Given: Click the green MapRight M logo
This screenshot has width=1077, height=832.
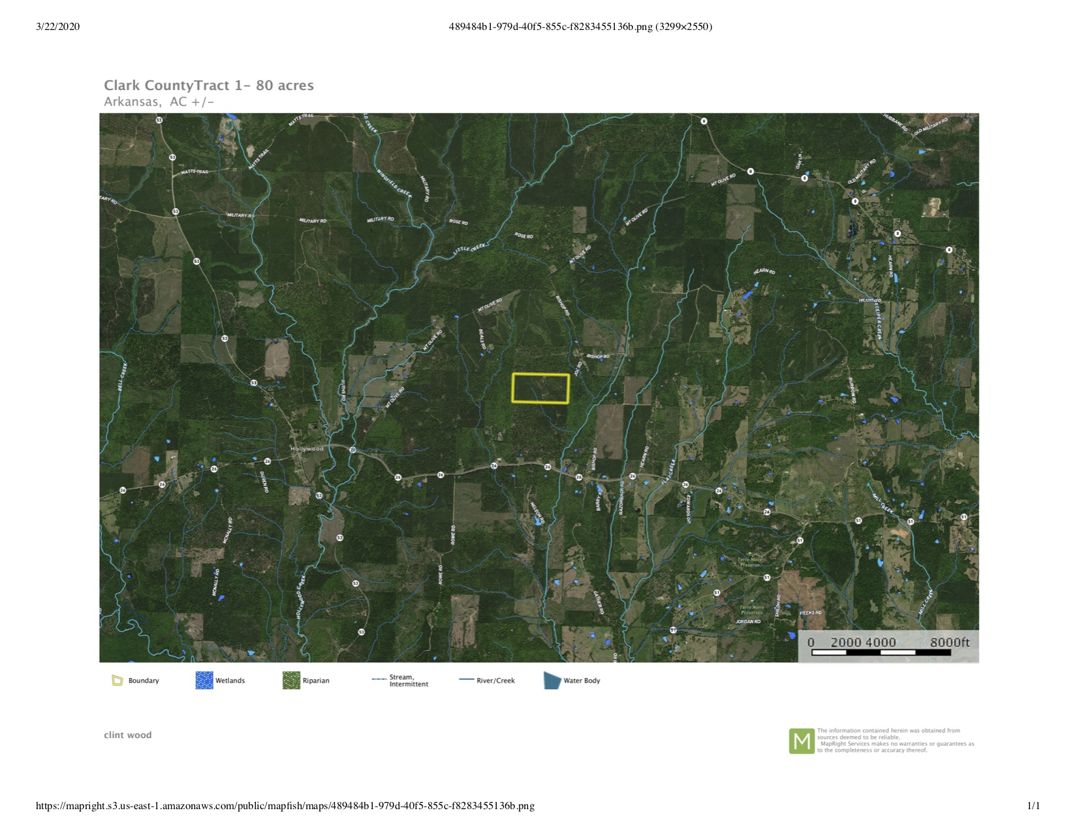Looking at the screenshot, I should tap(802, 741).
